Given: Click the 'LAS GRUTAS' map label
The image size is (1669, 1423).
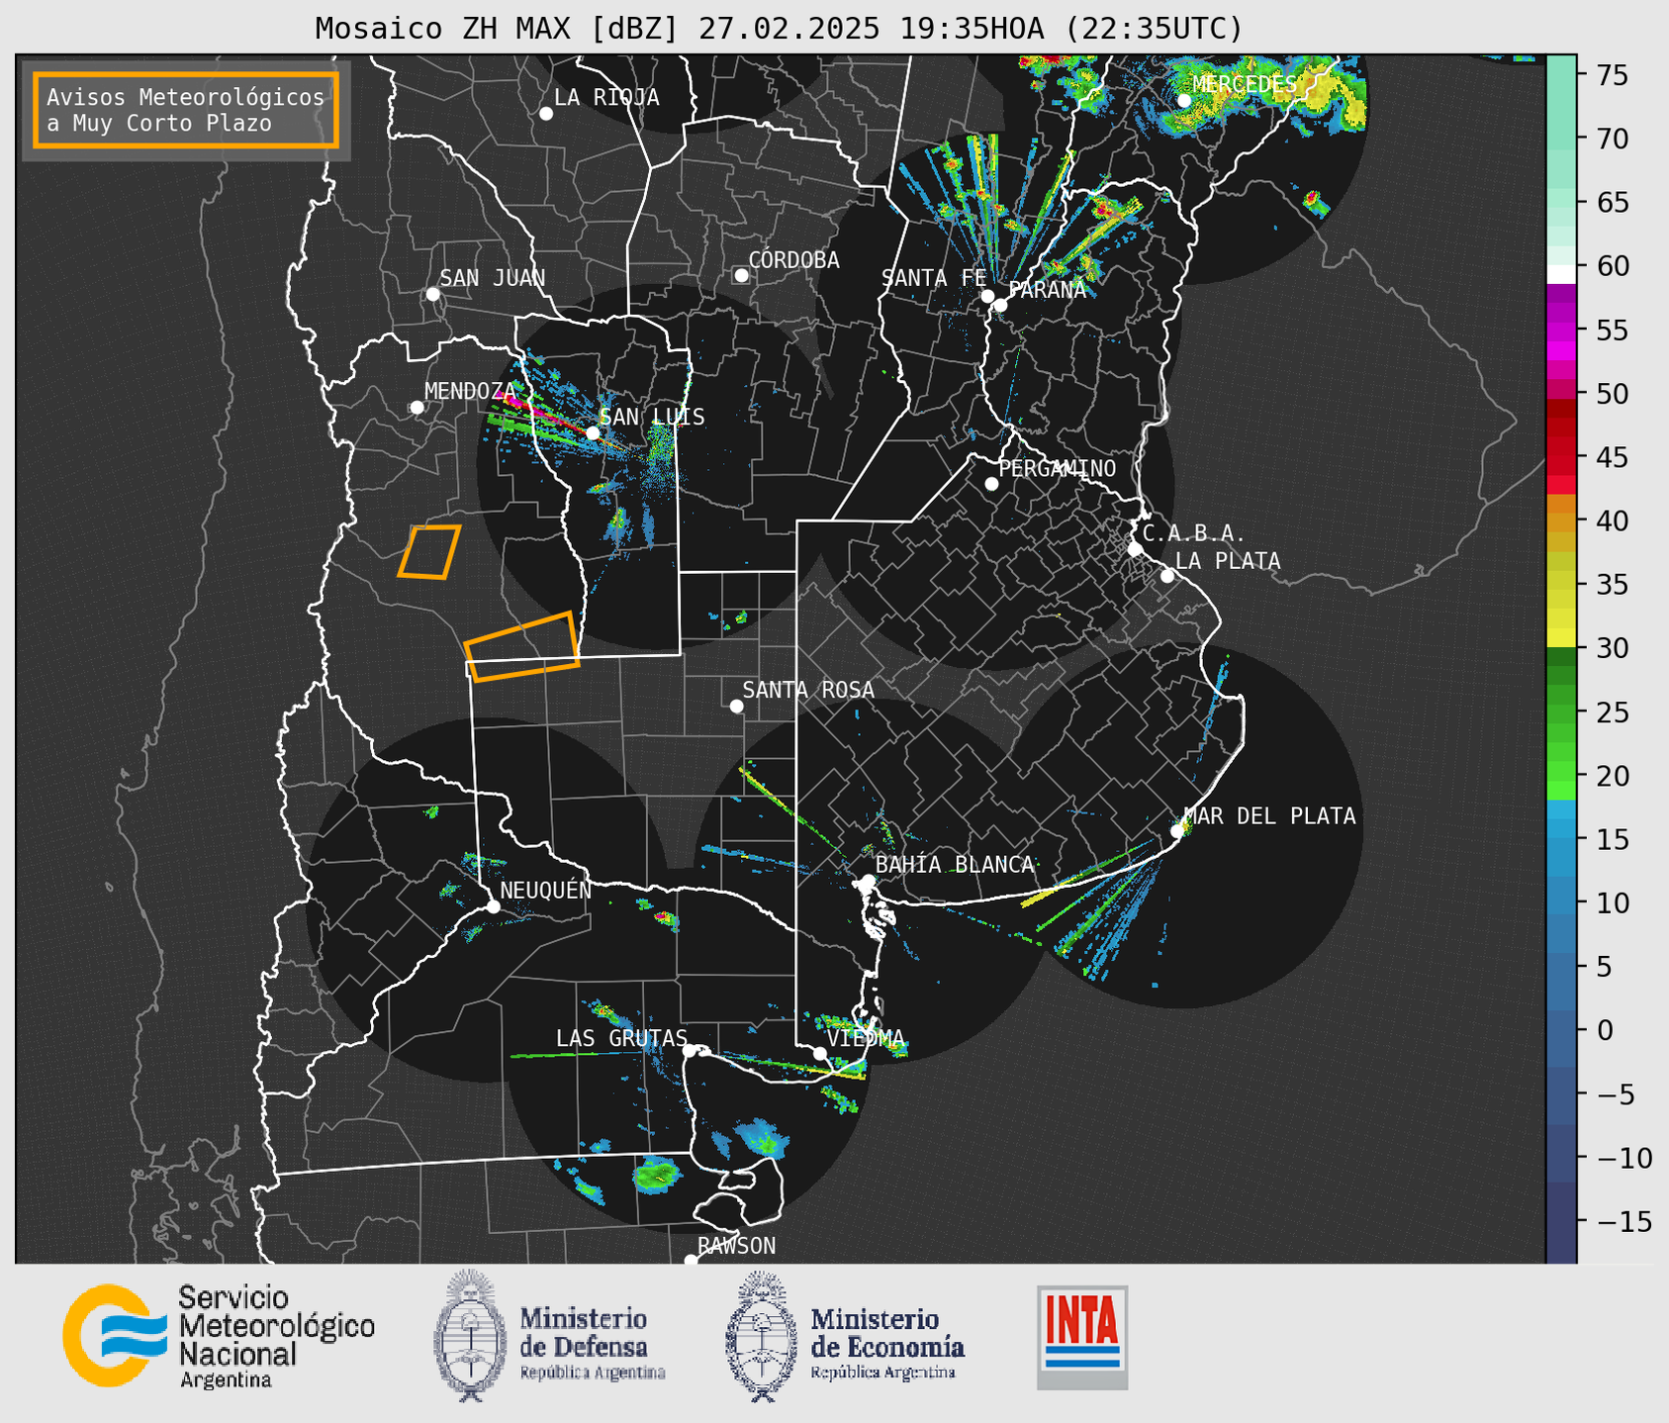Looking at the screenshot, I should [621, 1038].
